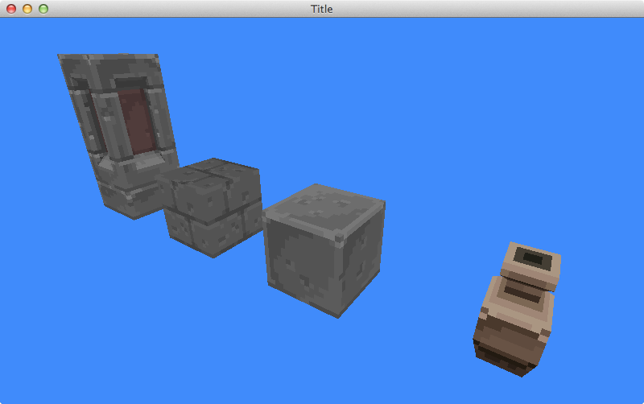Minimize the window using the yellow button
The image size is (644, 404).
pos(27,9)
